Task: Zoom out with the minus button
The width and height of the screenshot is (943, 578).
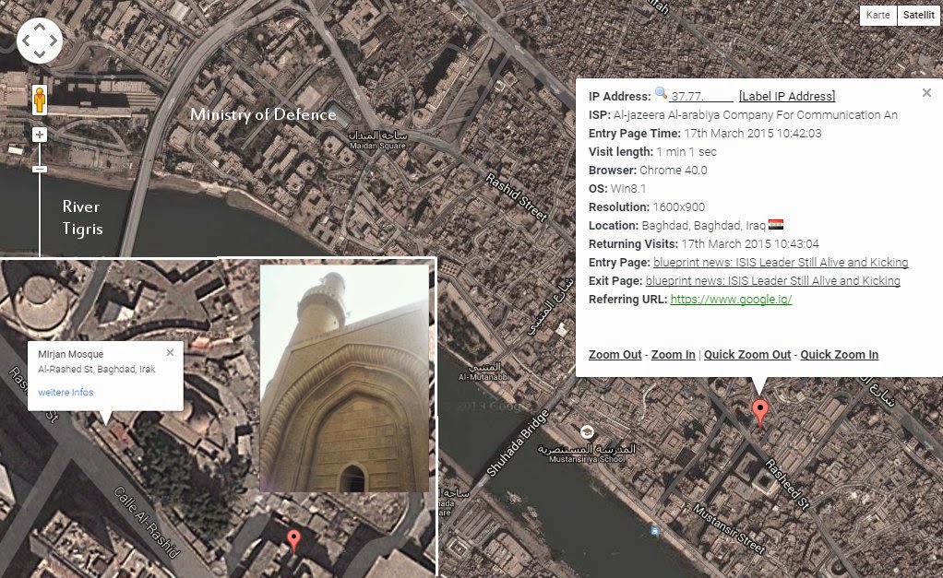Action: [40, 169]
